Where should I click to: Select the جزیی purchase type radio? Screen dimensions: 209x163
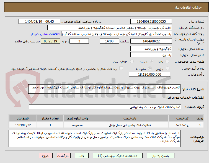[x=167, y=68]
